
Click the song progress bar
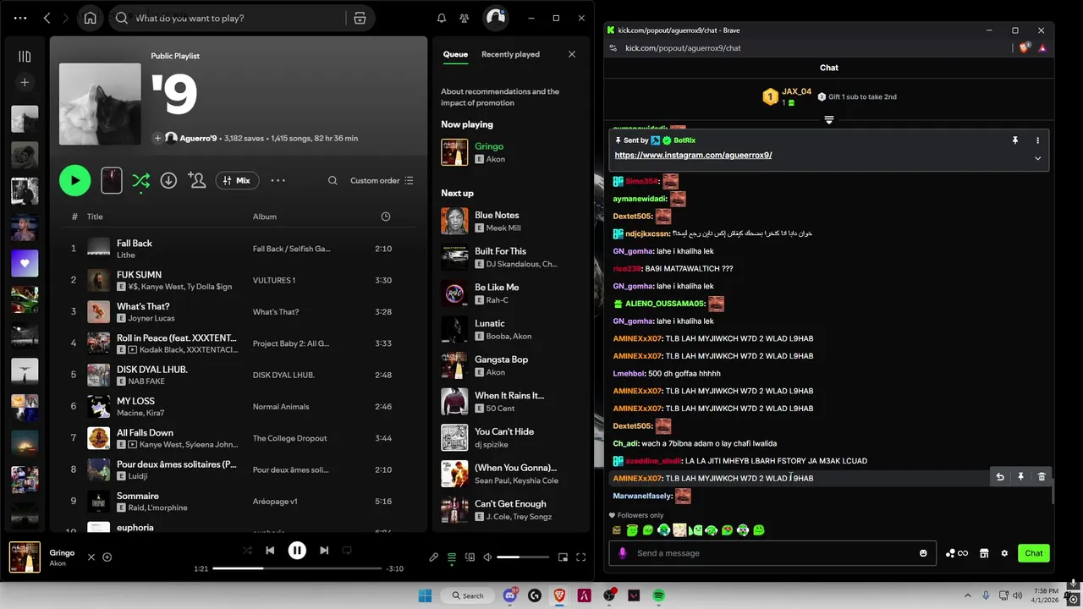coord(297,568)
